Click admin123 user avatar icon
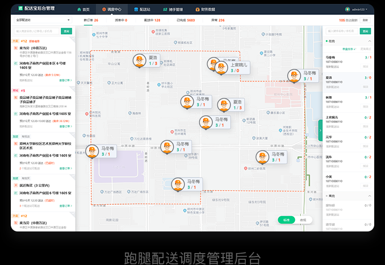Screen dimensions: 385x265 (x=348, y=10)
